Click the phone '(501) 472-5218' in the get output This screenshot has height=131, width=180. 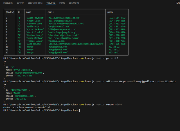coord(24,76)
